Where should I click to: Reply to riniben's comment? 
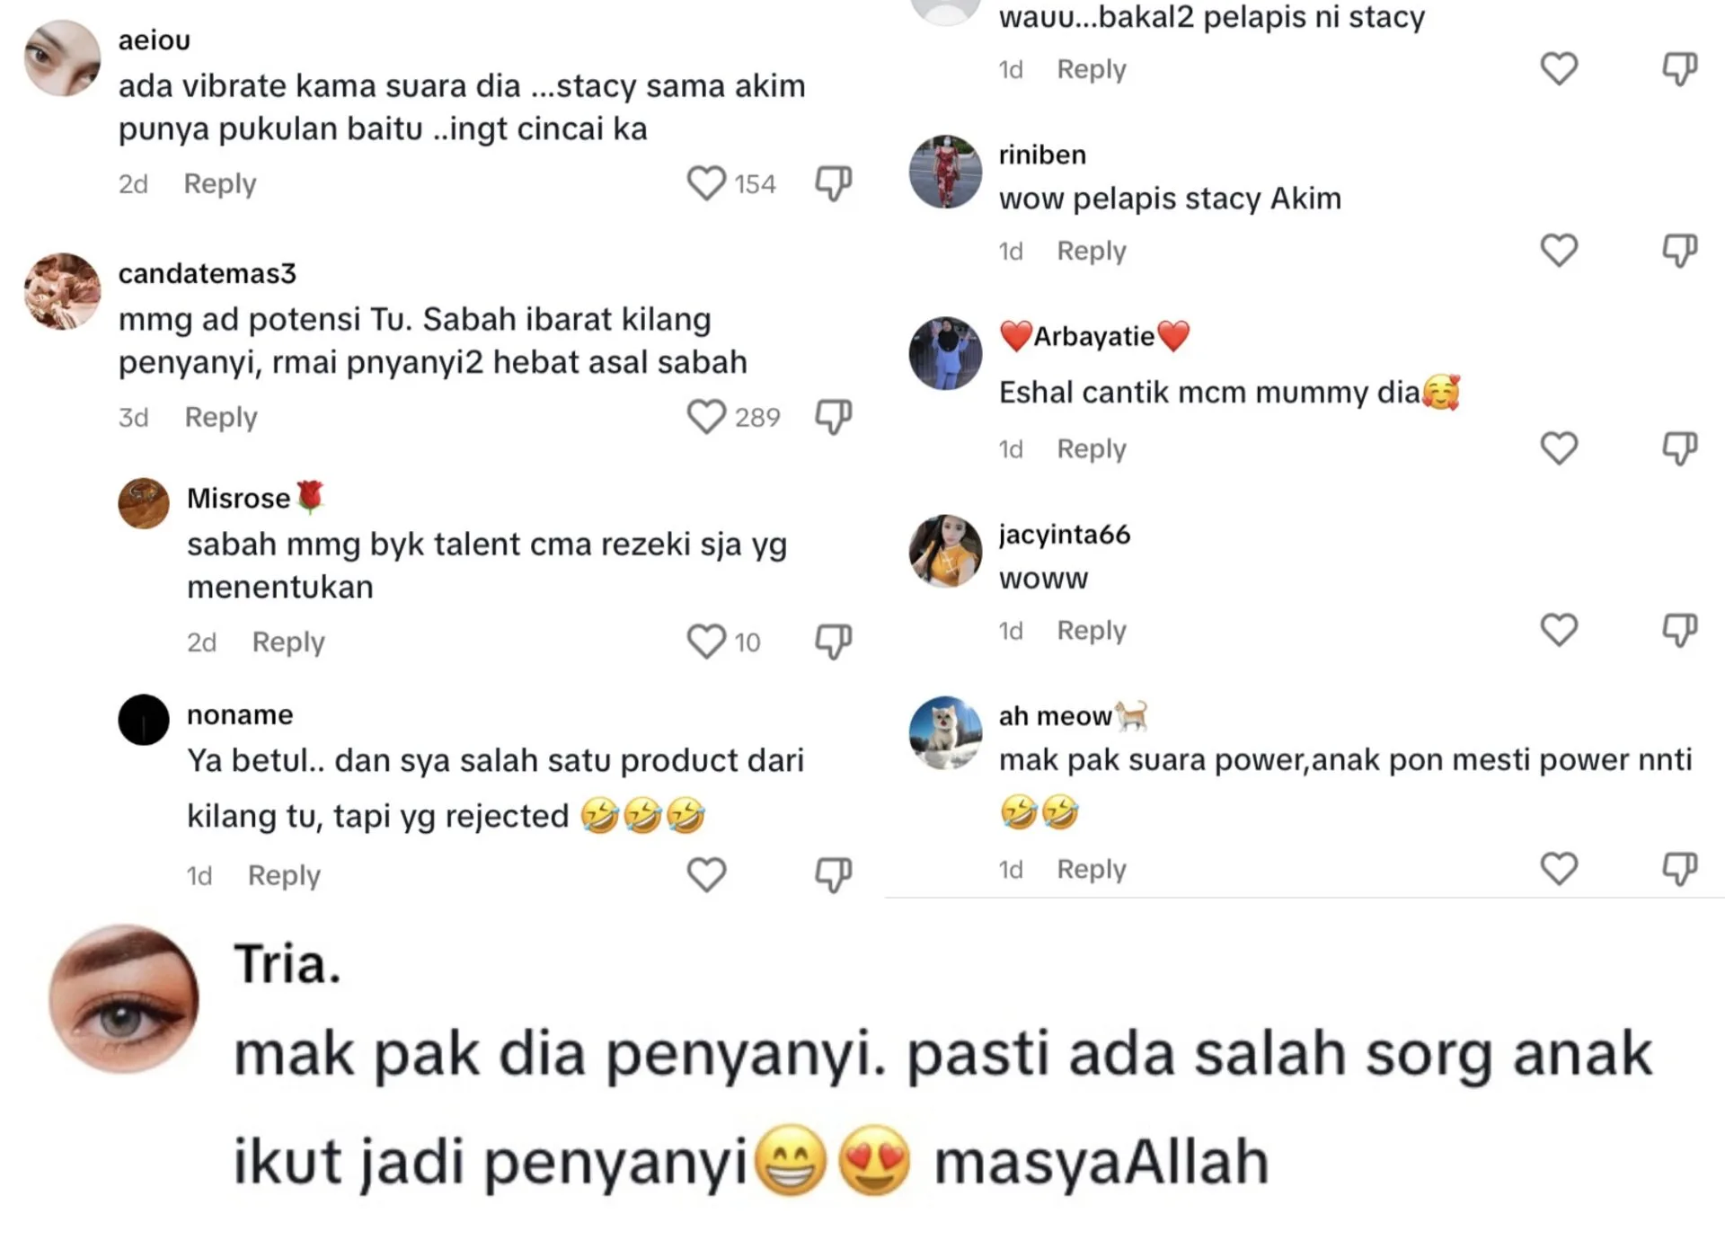coord(1092,251)
